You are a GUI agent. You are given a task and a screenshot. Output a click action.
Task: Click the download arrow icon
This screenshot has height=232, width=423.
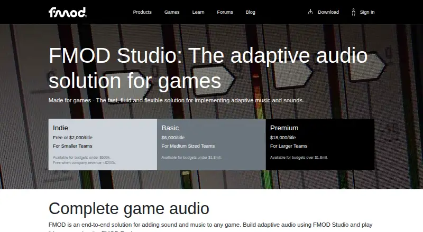click(x=310, y=12)
